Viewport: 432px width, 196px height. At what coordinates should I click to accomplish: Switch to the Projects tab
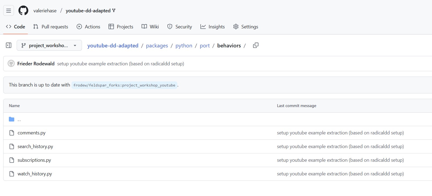point(121,27)
